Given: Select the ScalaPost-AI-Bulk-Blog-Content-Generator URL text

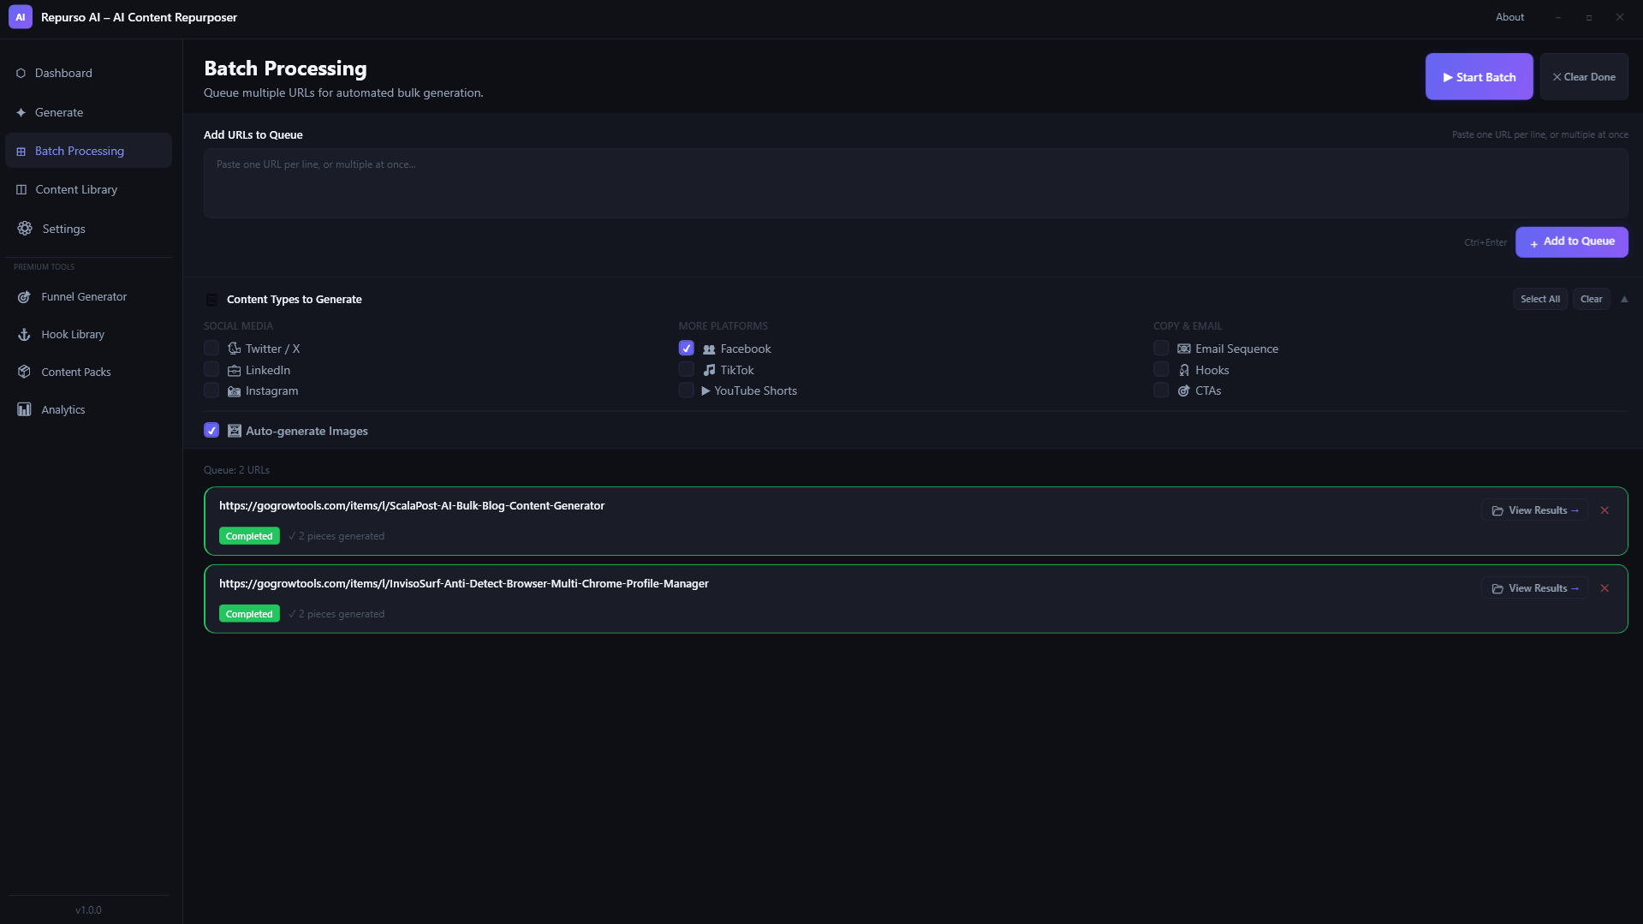Looking at the screenshot, I should click(x=412, y=506).
